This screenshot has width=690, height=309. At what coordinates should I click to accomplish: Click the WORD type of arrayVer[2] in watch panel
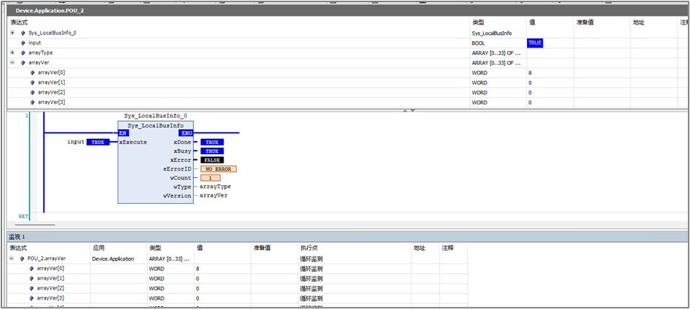click(156, 288)
